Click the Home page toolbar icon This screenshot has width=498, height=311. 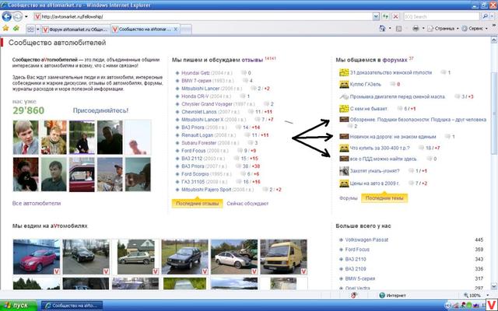(x=382, y=29)
